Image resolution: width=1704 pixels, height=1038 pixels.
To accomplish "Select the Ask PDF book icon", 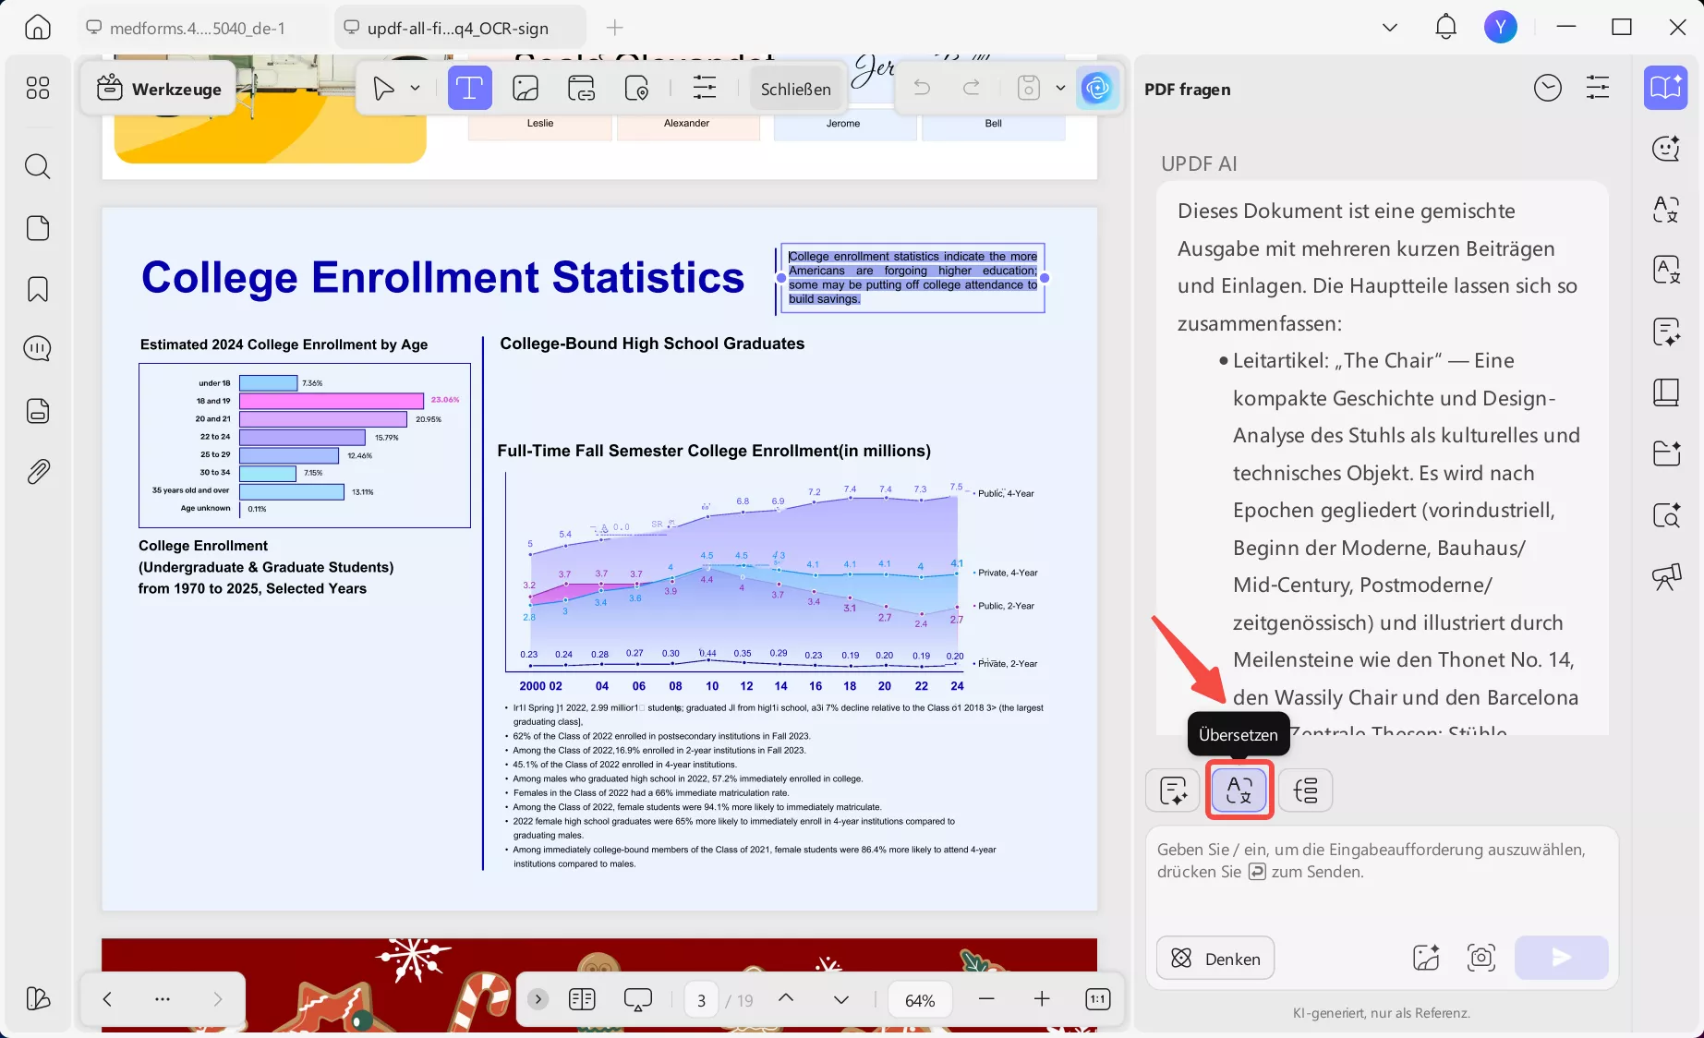I will pyautogui.click(x=1666, y=88).
